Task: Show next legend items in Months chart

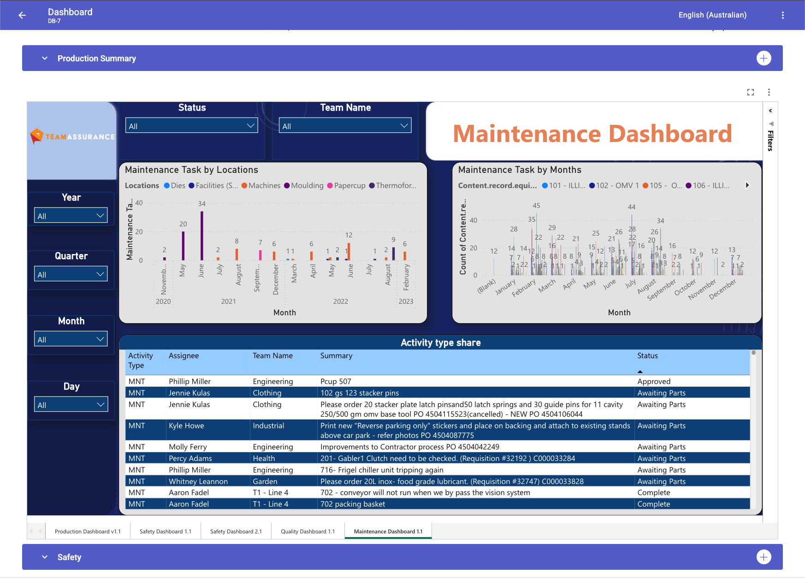Action: [747, 185]
